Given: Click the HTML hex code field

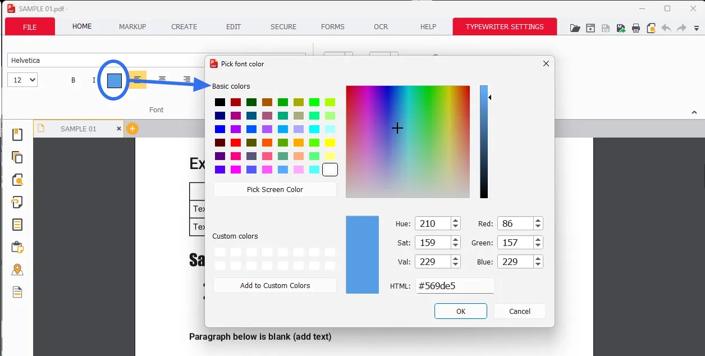Looking at the screenshot, I should [x=455, y=285].
